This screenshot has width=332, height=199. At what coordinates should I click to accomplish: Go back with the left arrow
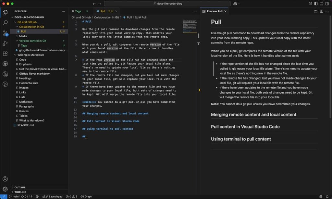tap(94, 4)
